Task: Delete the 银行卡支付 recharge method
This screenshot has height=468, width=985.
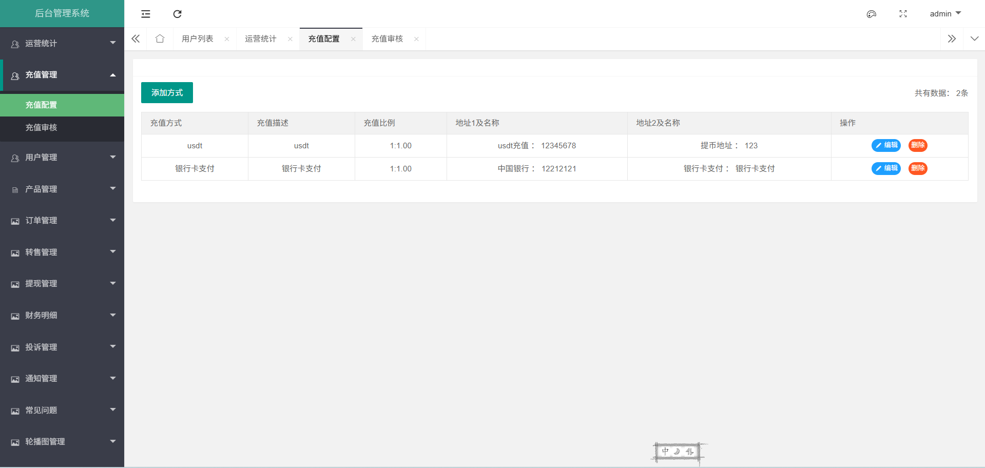Action: pos(918,168)
